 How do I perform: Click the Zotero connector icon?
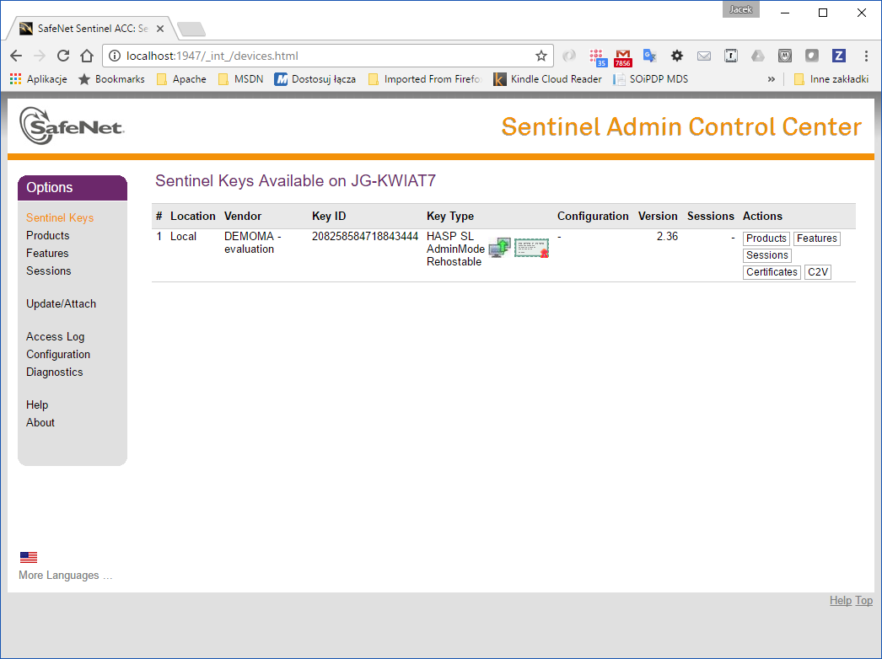click(838, 56)
